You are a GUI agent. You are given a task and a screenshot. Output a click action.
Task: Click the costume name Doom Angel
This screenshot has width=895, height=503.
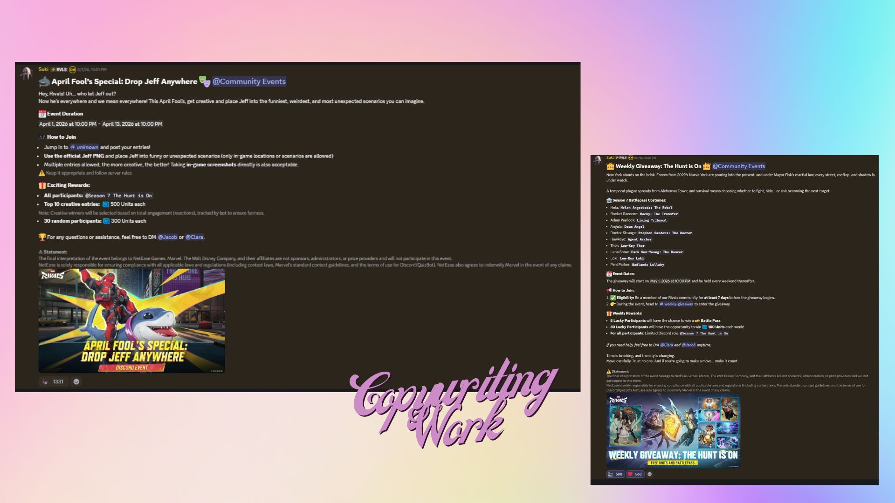pyautogui.click(x=634, y=227)
